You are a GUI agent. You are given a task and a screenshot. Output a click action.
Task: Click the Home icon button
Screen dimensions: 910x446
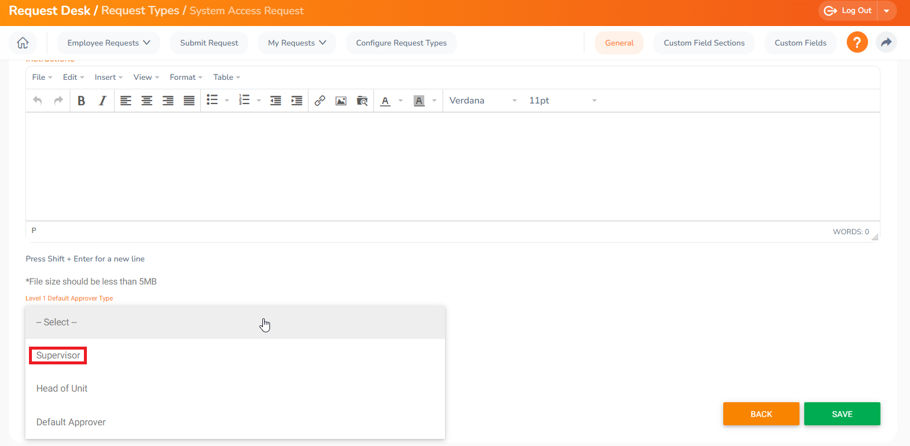coord(22,43)
